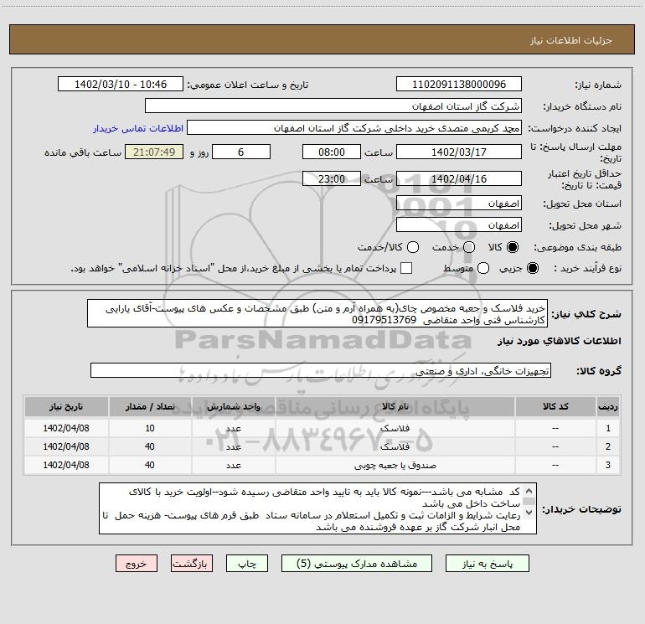Click the بازگشت back button

(x=192, y=564)
